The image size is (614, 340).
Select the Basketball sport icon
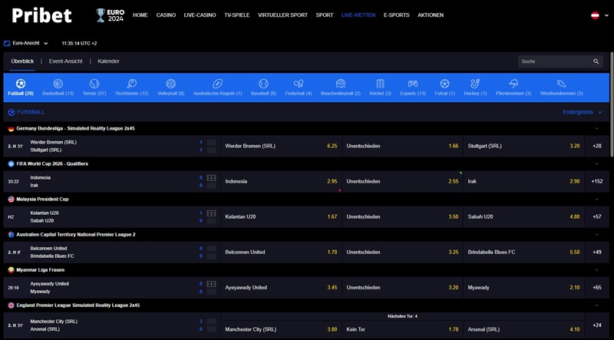coord(58,84)
